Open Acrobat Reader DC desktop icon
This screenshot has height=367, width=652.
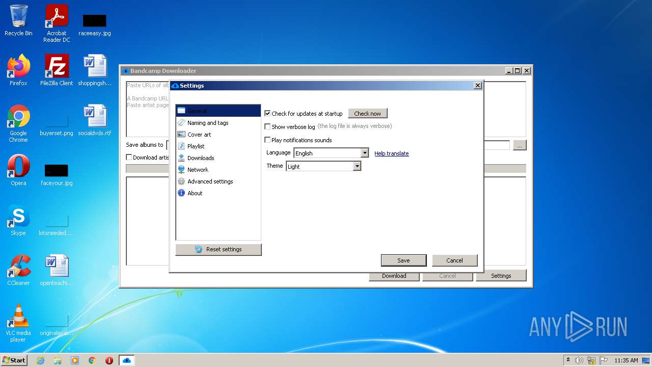tap(57, 23)
